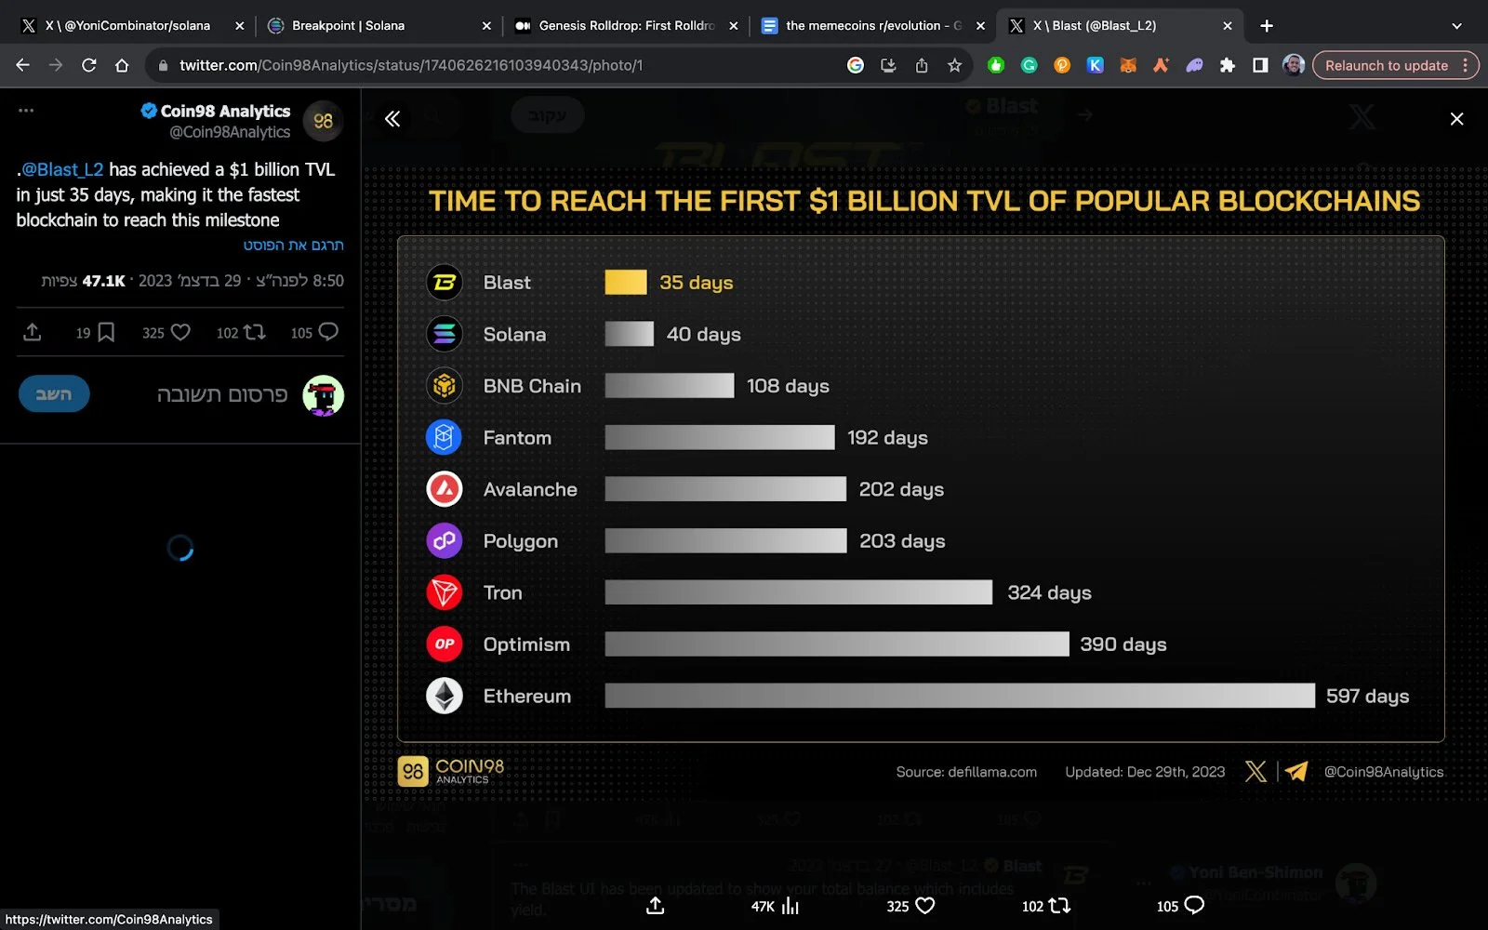
Task: Open the blue K extension
Action: [1095, 65]
